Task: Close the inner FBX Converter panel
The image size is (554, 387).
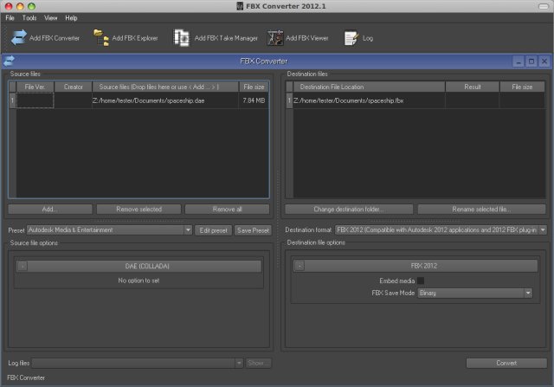Action: point(544,61)
